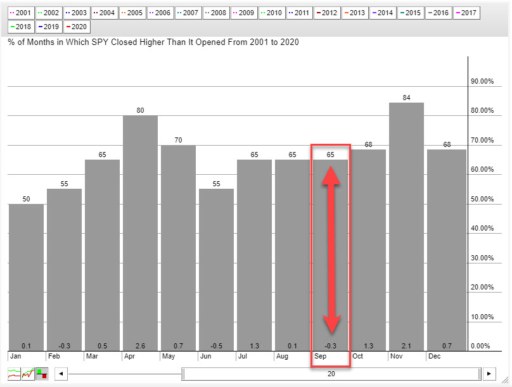Image resolution: width=512 pixels, height=387 pixels.
Task: Click the 2011 legend button
Action: pos(300,13)
